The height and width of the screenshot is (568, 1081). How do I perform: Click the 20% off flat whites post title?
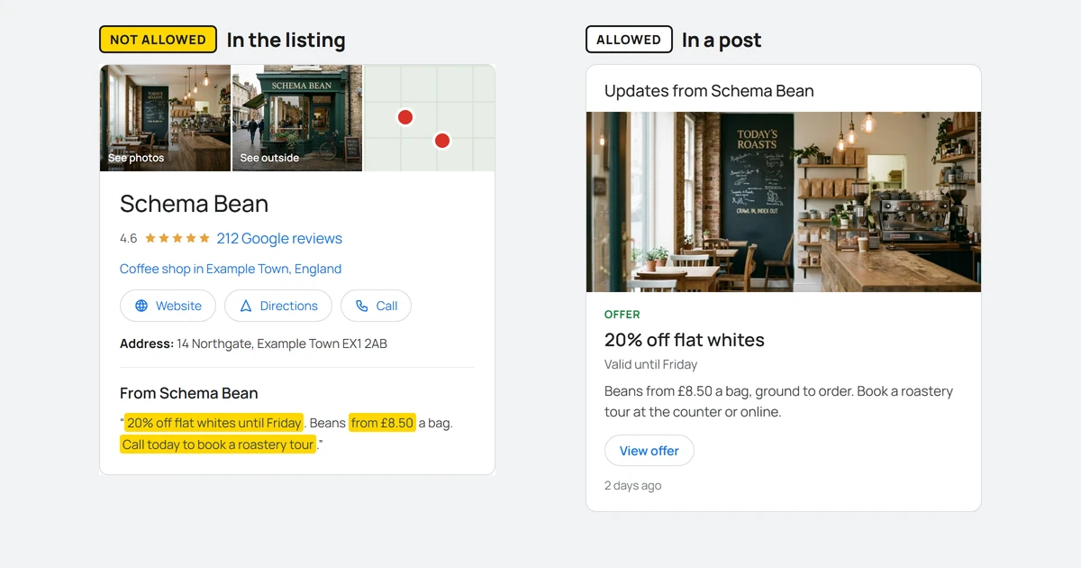685,340
